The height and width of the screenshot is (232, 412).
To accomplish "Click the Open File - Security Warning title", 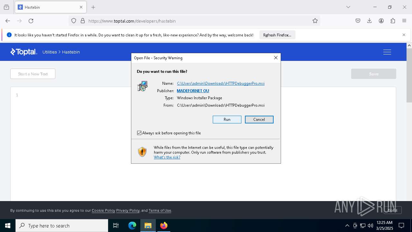I will tap(158, 58).
